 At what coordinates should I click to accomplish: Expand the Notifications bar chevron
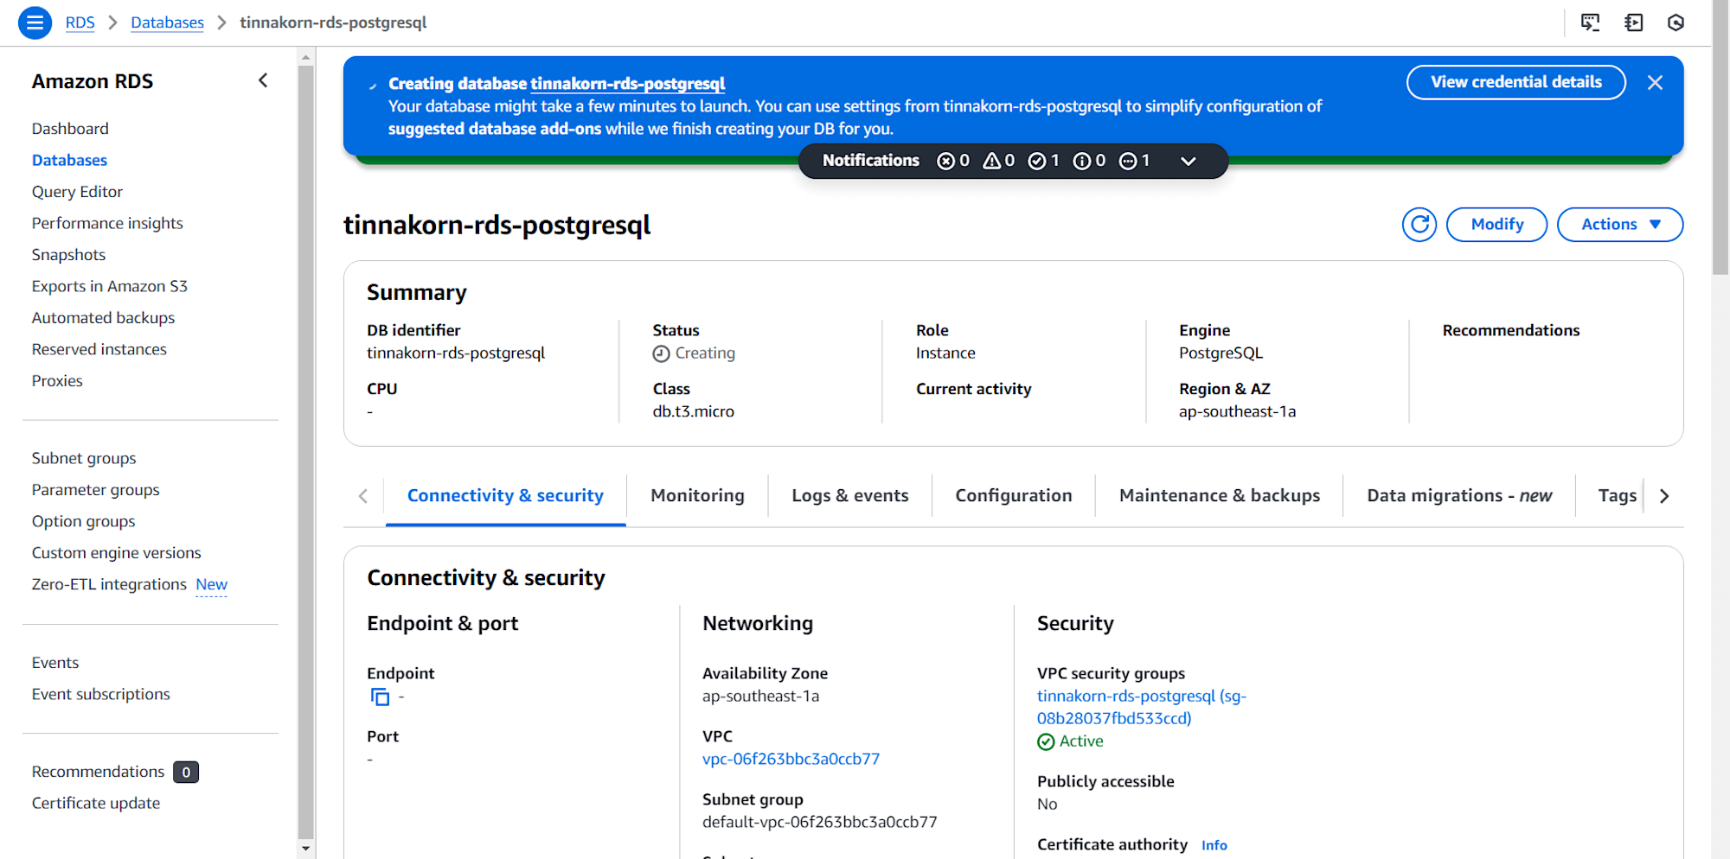1189,161
